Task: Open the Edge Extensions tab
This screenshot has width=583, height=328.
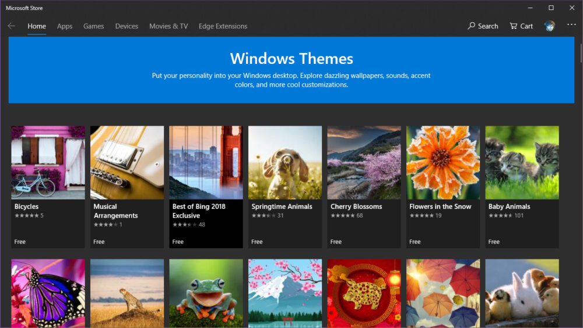Action: click(x=223, y=26)
